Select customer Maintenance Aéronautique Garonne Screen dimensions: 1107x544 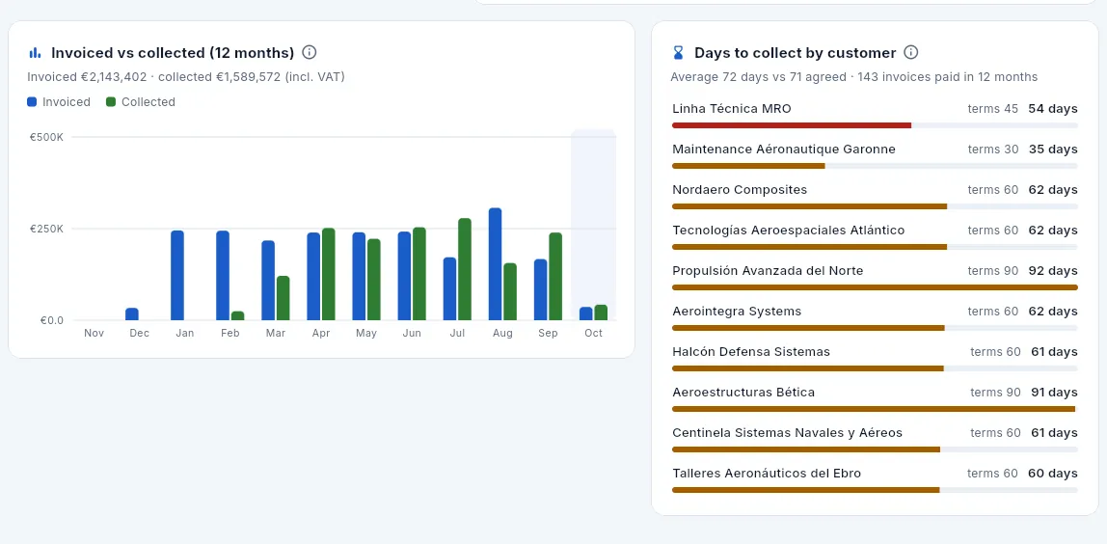tap(784, 150)
